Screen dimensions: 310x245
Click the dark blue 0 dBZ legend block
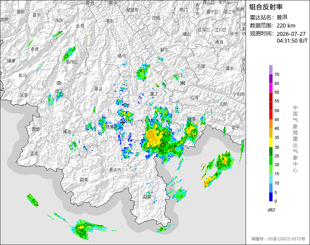coord(271,197)
